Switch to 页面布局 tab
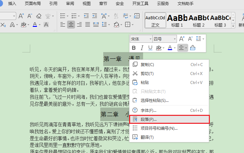 (33, 3)
